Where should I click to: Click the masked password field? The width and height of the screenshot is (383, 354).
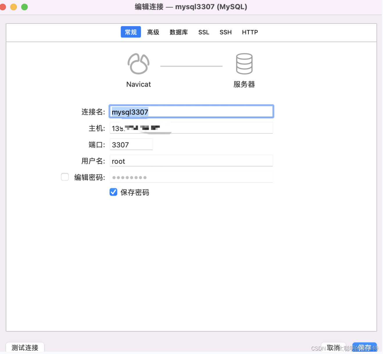pos(191,177)
